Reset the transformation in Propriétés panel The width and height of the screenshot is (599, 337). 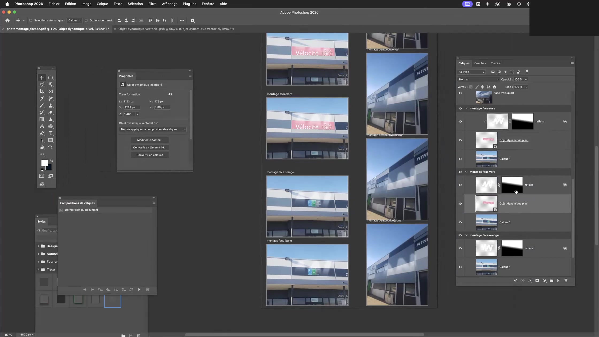point(170,94)
